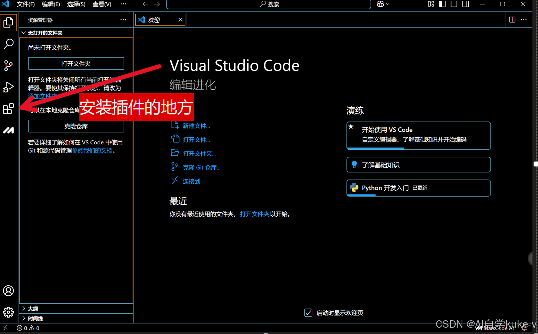Show errors and warnings in status bar
This screenshot has width=538, height=334.
click(x=28, y=328)
